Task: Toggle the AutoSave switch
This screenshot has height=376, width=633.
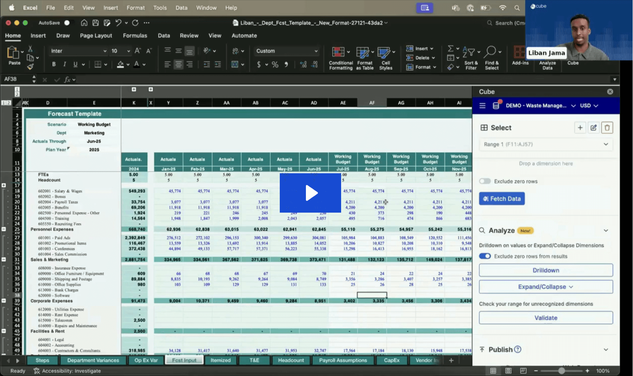Action: click(x=66, y=23)
